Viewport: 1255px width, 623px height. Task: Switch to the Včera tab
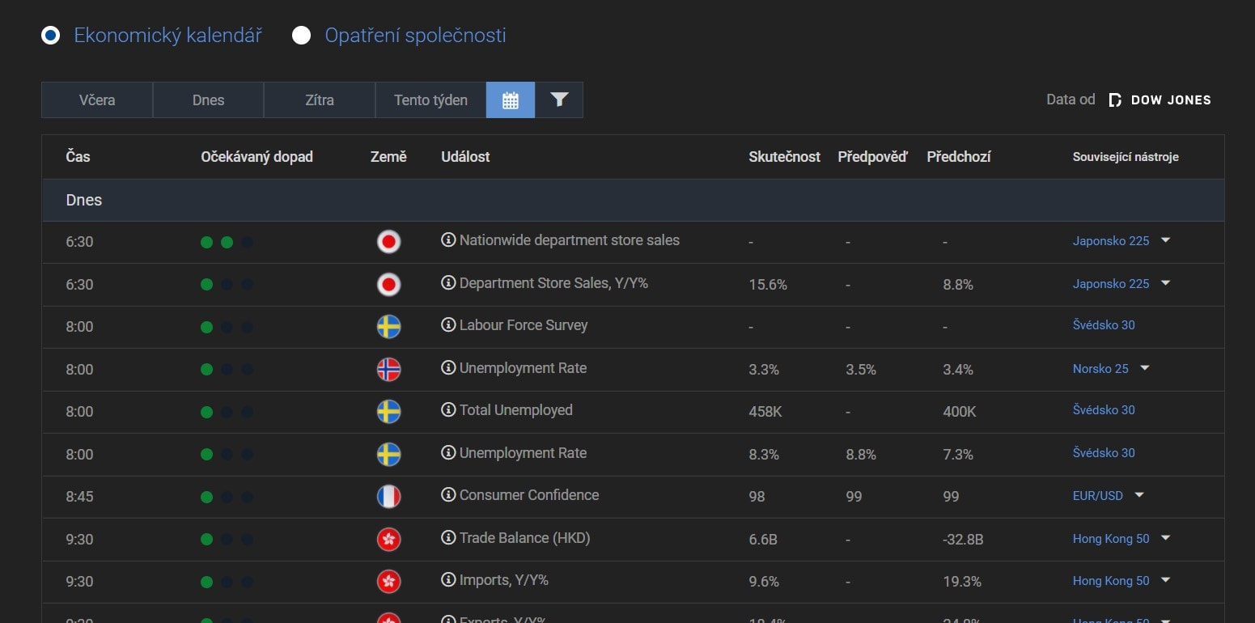pyautogui.click(x=97, y=100)
